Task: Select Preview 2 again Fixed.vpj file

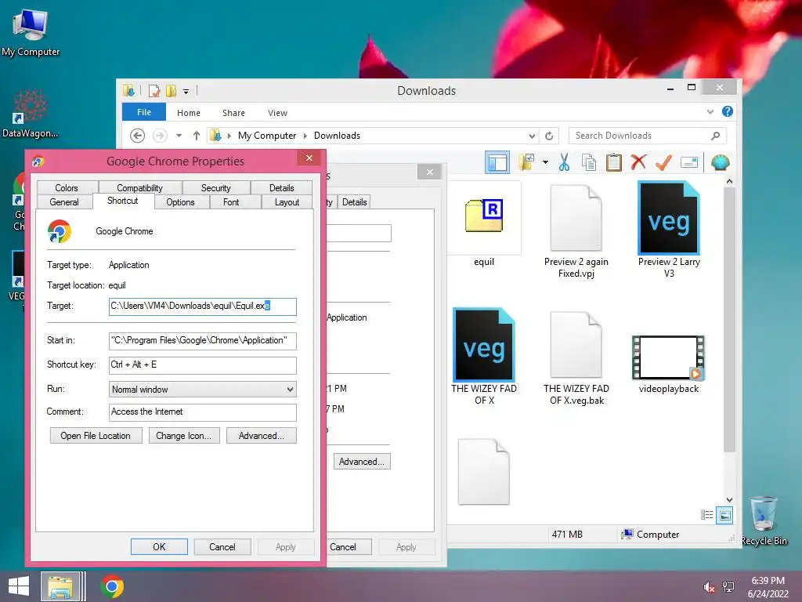Action: [x=576, y=231]
